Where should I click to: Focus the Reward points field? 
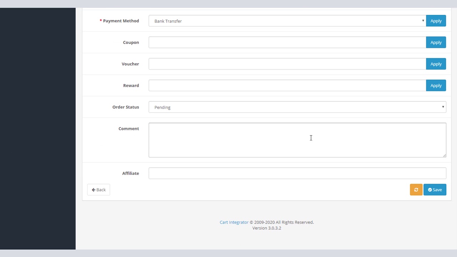point(287,85)
